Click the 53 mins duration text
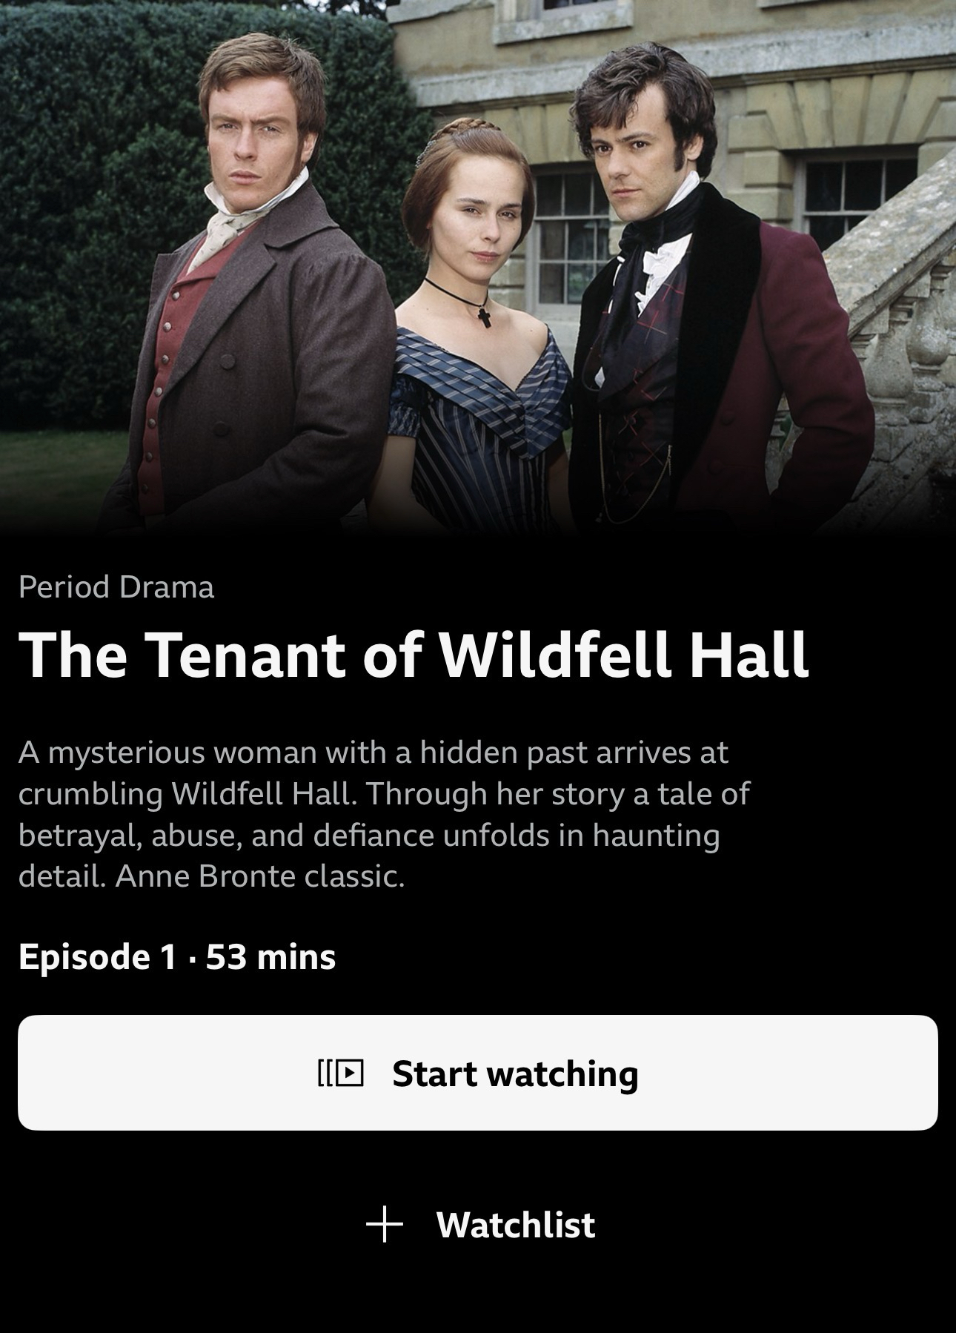The image size is (956, 1333). [270, 956]
